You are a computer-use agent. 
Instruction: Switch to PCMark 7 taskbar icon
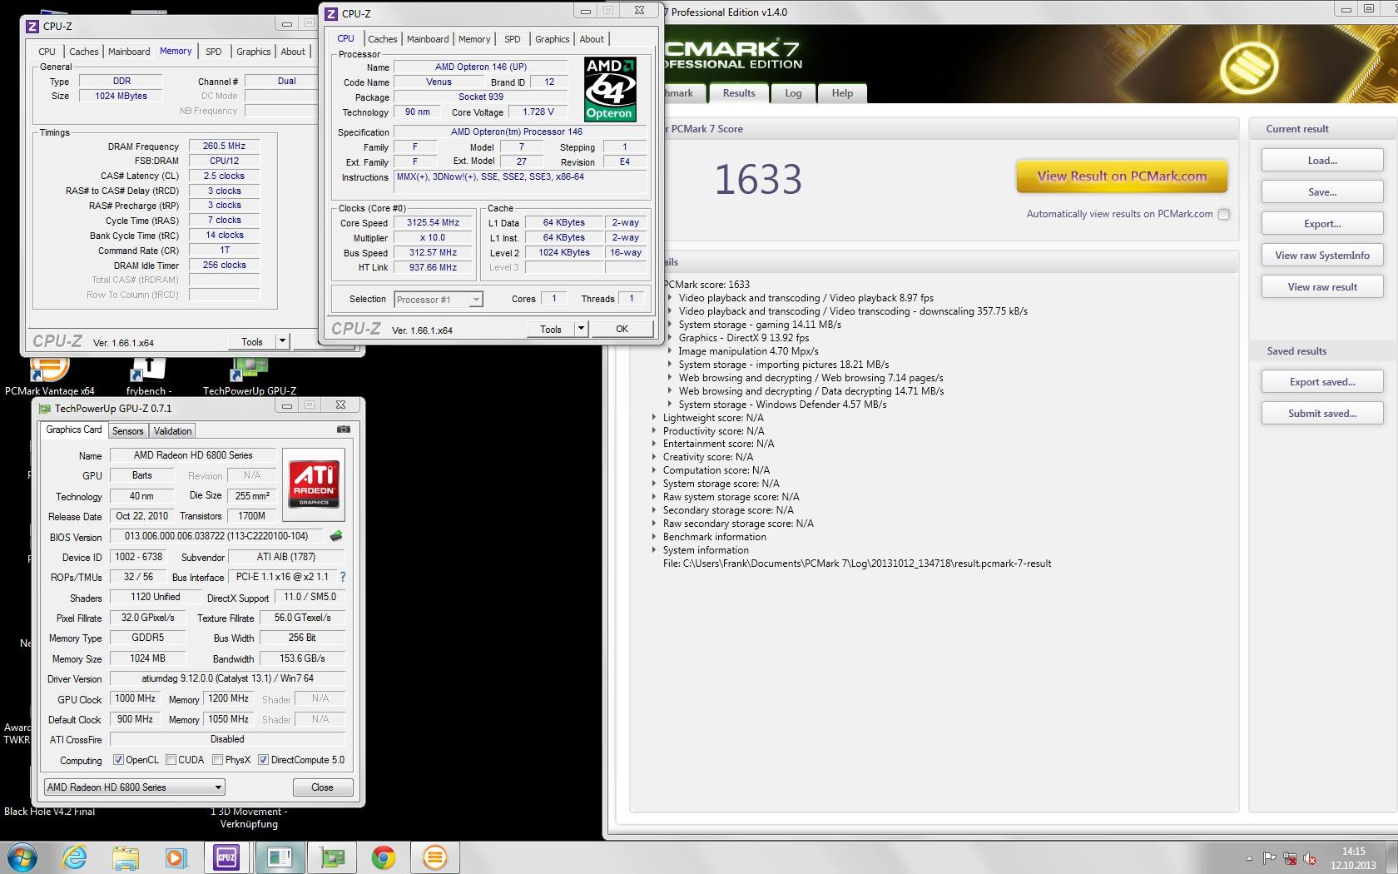[434, 857]
